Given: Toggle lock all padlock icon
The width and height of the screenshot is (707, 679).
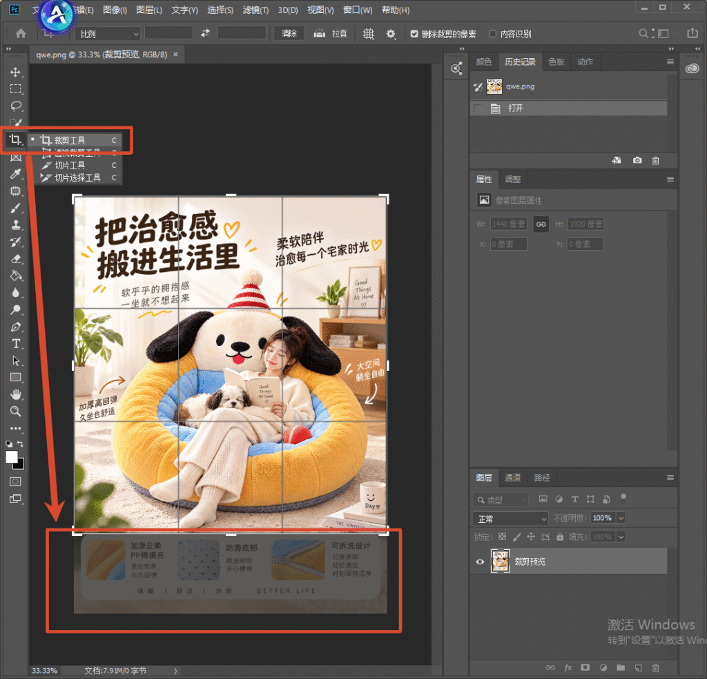Looking at the screenshot, I should tap(559, 537).
